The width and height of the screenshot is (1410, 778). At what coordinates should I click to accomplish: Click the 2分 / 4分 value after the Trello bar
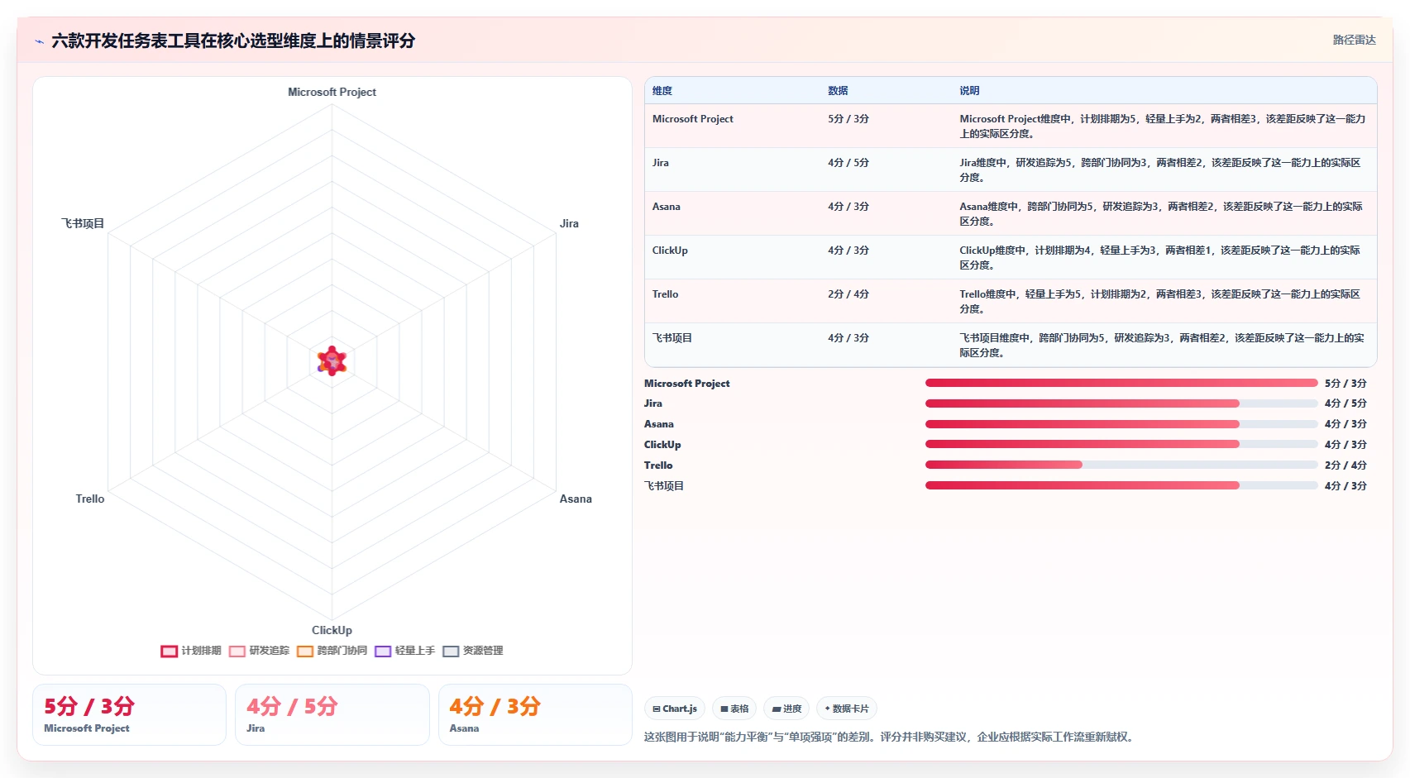pos(1345,465)
